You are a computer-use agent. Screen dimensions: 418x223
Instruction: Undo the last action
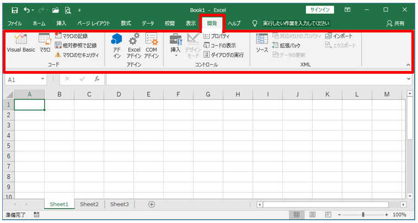[x=26, y=10]
